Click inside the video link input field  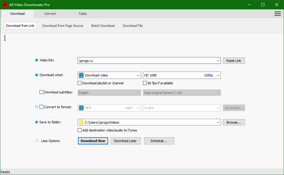(x=136, y=60)
